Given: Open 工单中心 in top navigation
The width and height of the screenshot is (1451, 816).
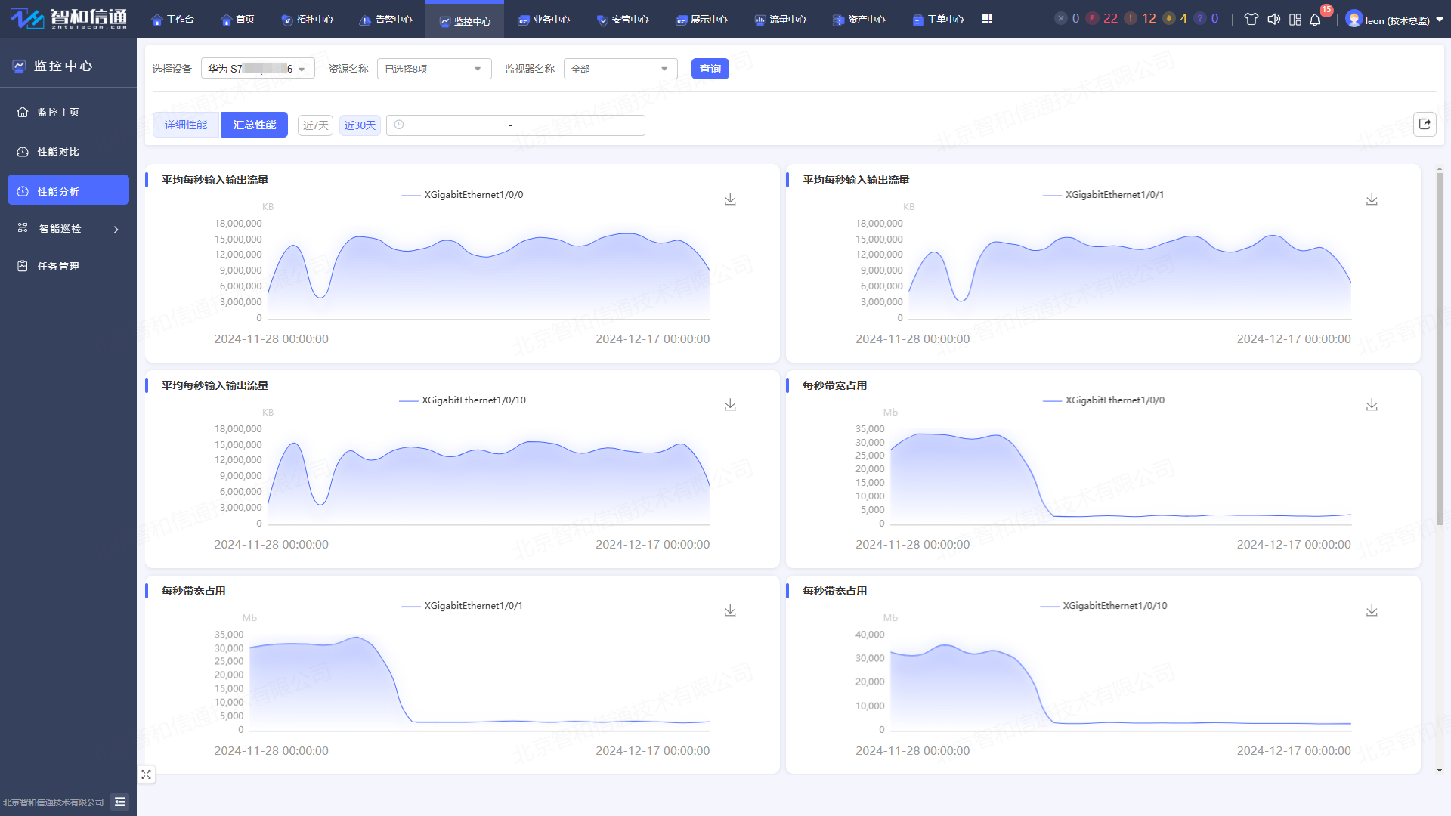Looking at the screenshot, I should [x=938, y=20].
